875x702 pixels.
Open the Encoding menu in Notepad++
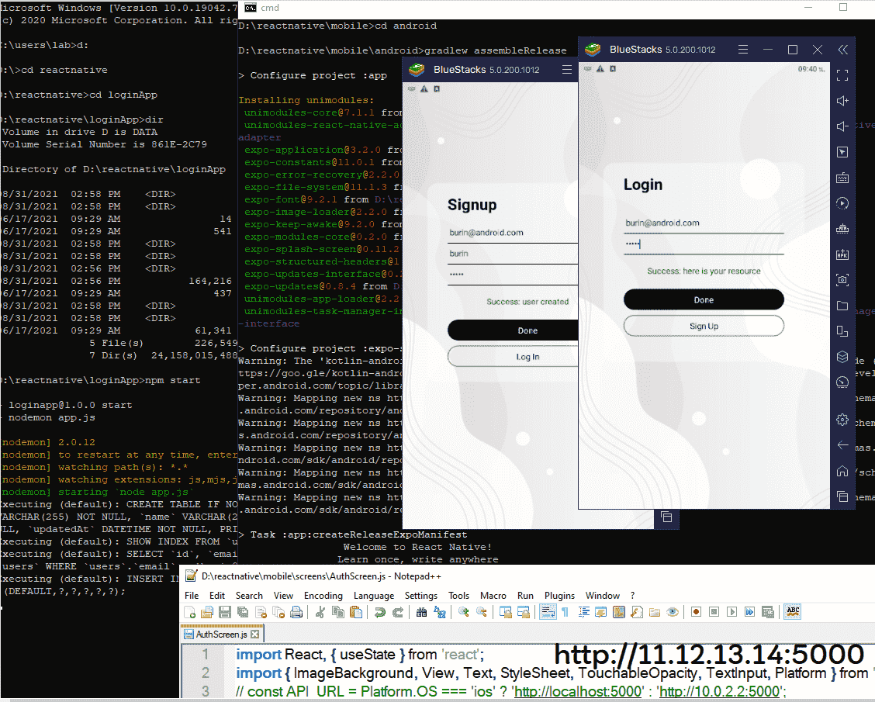tap(323, 596)
